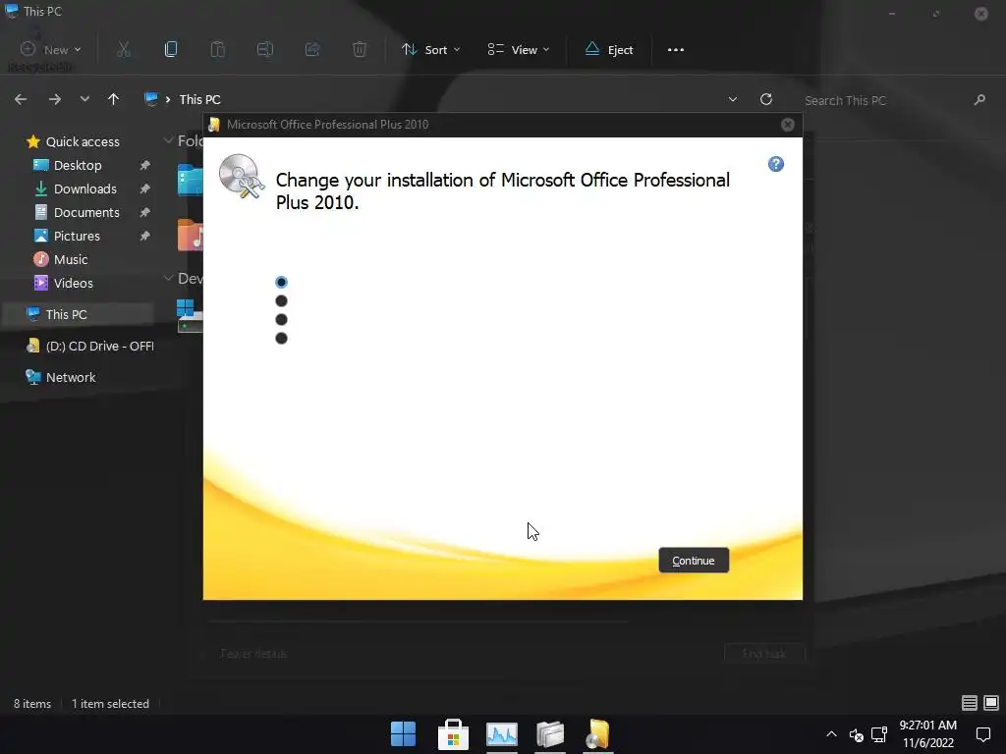Select the third radio option in the Office setup dialog
This screenshot has width=1006, height=754.
tap(281, 319)
